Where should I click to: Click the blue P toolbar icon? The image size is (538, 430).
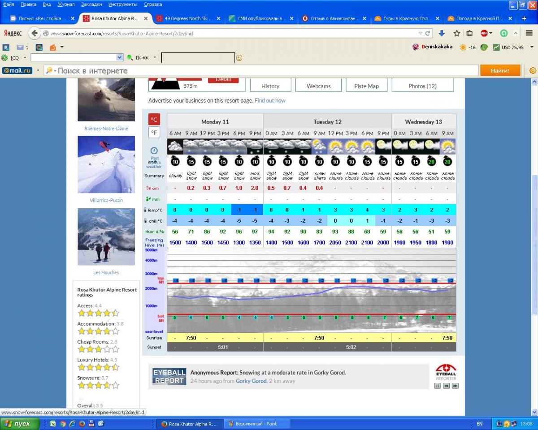pos(6,47)
